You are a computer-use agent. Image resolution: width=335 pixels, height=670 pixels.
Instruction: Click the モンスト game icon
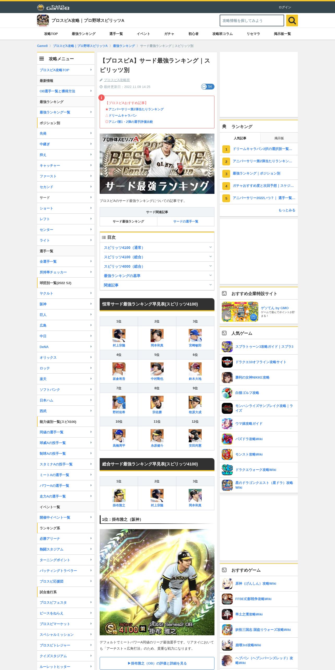(x=227, y=454)
